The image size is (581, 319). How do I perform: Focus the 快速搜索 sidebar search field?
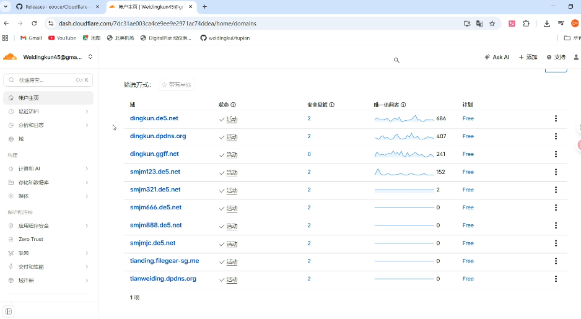[48, 80]
